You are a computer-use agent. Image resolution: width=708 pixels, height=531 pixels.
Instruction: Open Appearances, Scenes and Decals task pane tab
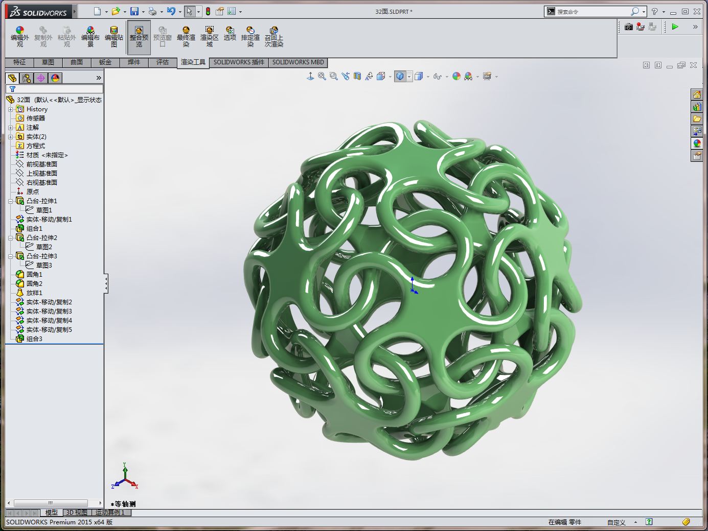click(697, 143)
